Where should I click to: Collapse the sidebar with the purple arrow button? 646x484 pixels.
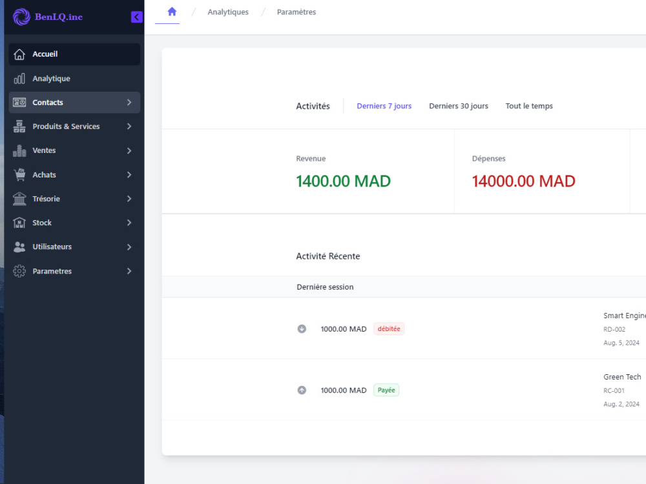click(137, 17)
